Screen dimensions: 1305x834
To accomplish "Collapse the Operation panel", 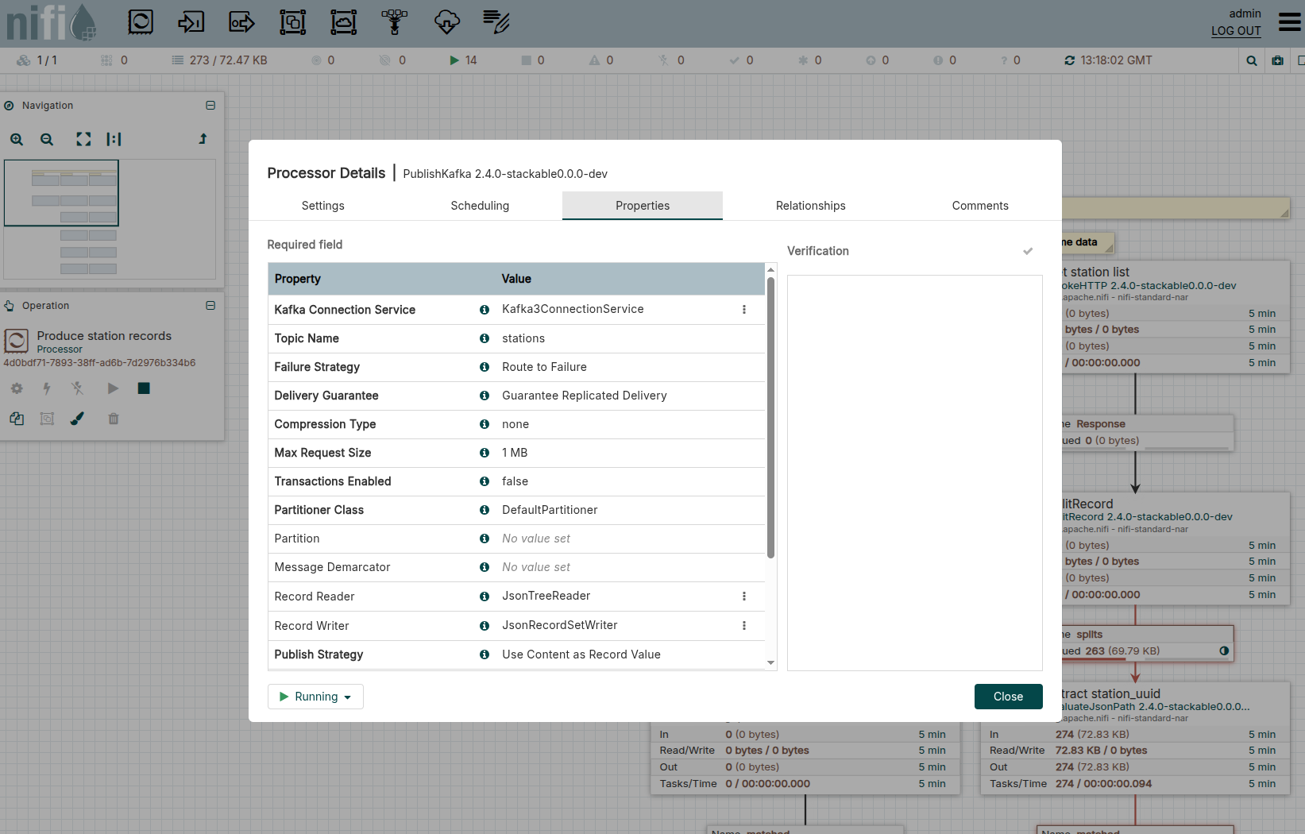I will pos(210,306).
